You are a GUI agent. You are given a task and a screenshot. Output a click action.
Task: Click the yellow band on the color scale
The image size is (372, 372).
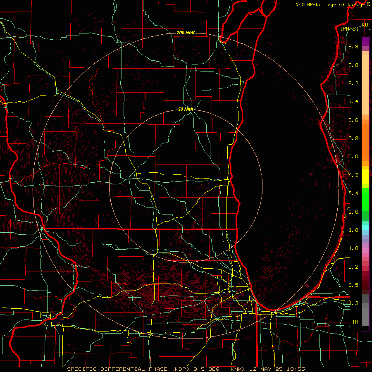point(365,177)
